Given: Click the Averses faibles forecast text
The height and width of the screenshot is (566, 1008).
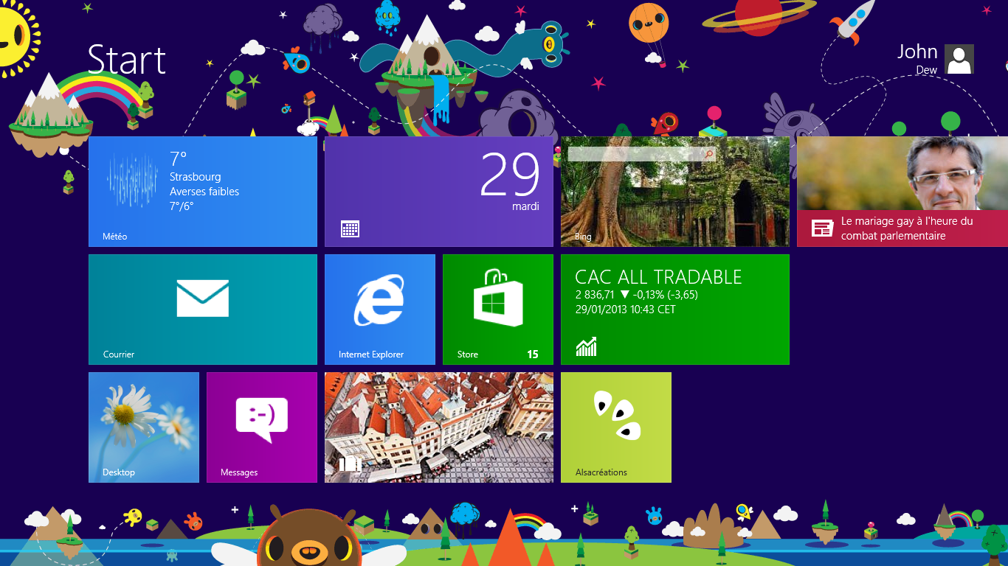Looking at the screenshot, I should click(x=204, y=192).
